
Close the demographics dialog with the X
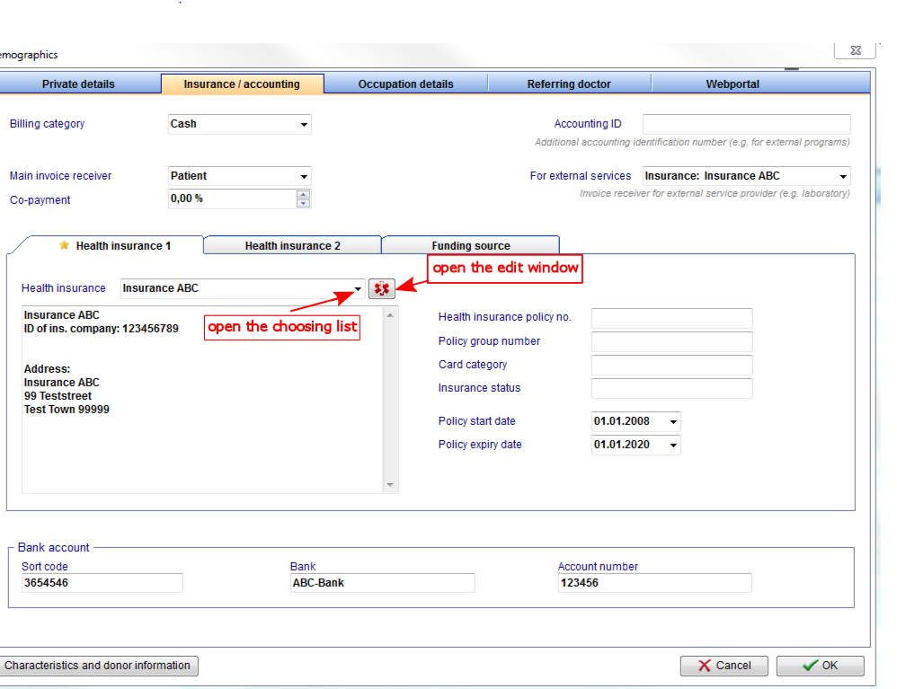click(856, 50)
